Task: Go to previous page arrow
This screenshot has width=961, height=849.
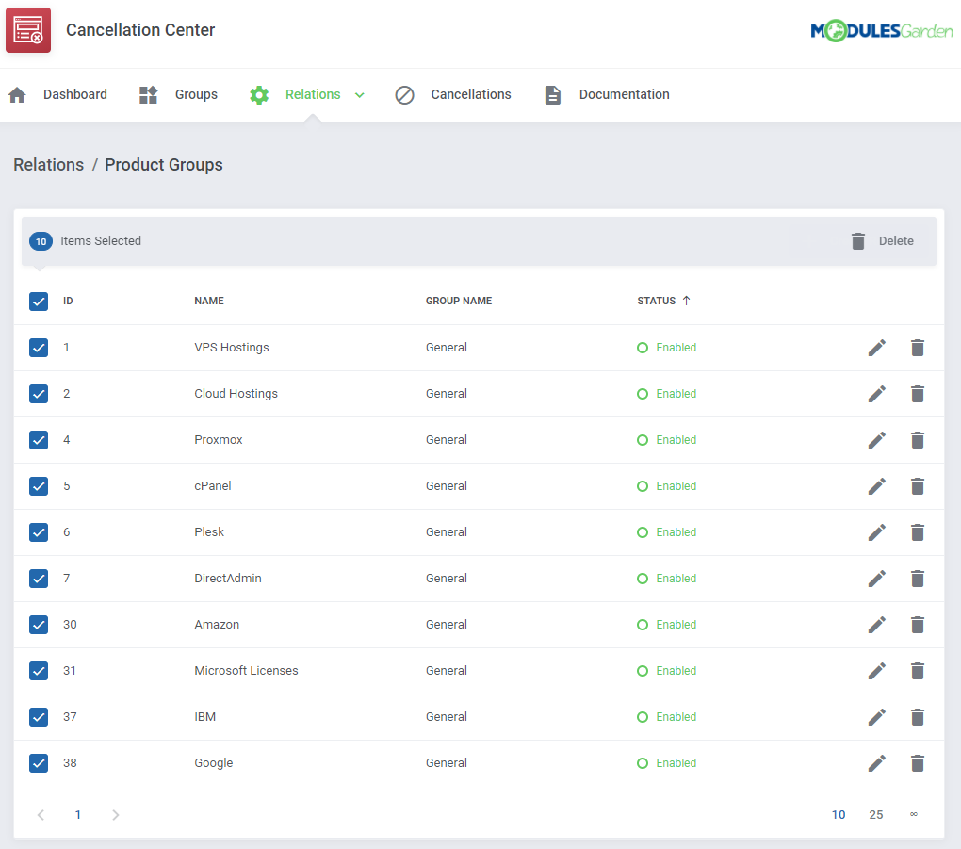Action: click(41, 815)
